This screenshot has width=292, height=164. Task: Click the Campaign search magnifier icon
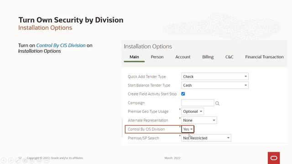click(x=217, y=103)
